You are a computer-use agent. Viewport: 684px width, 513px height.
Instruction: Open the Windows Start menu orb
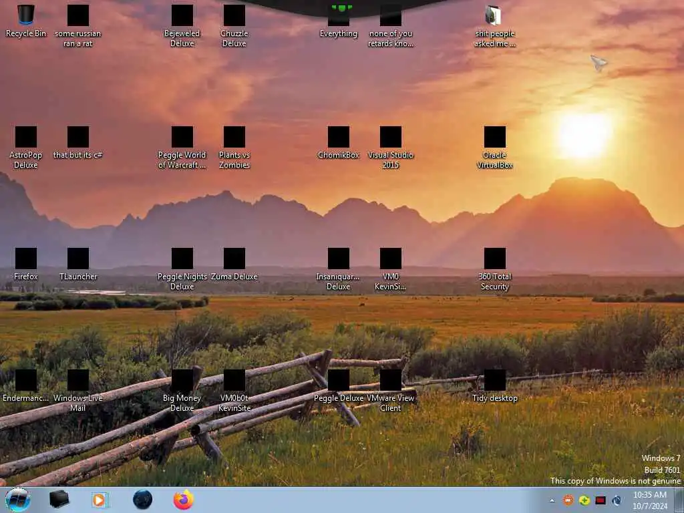click(18, 500)
